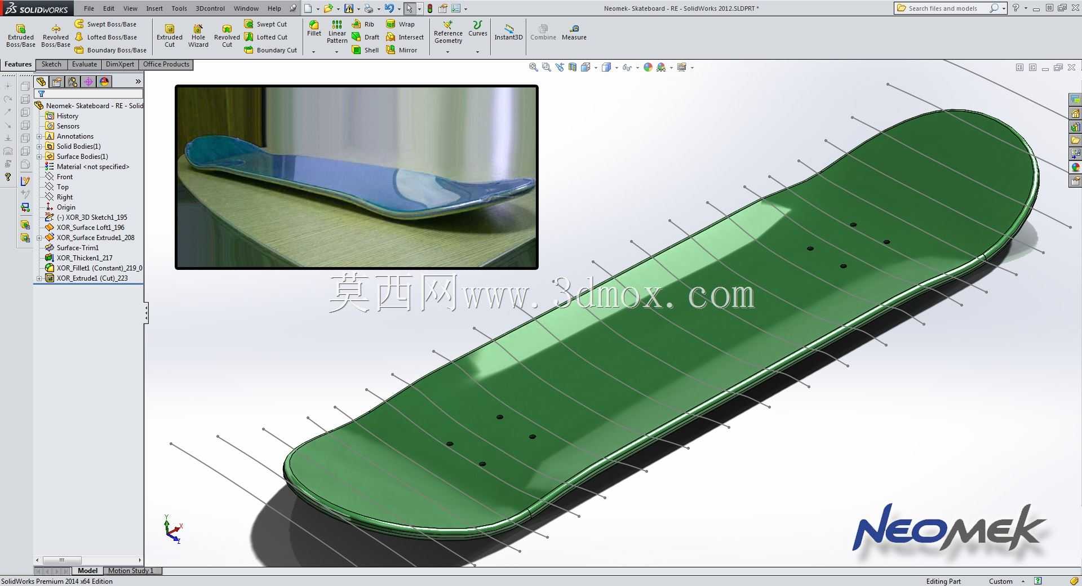This screenshot has height=586, width=1082.
Task: Expand the Solid Bodies(1) folder
Action: pos(39,146)
